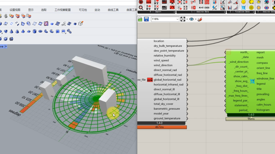The height and width of the screenshot is (154, 275).
Task: Expand the Import panel plus button
Action: click(174, 12)
